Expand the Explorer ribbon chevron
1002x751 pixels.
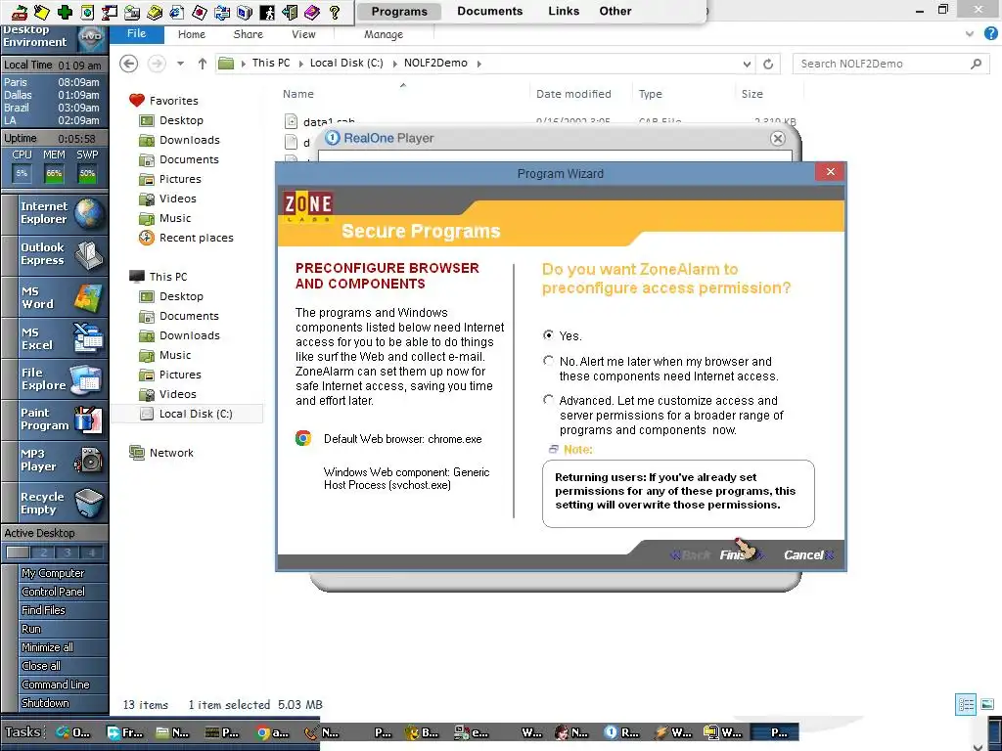(x=970, y=34)
